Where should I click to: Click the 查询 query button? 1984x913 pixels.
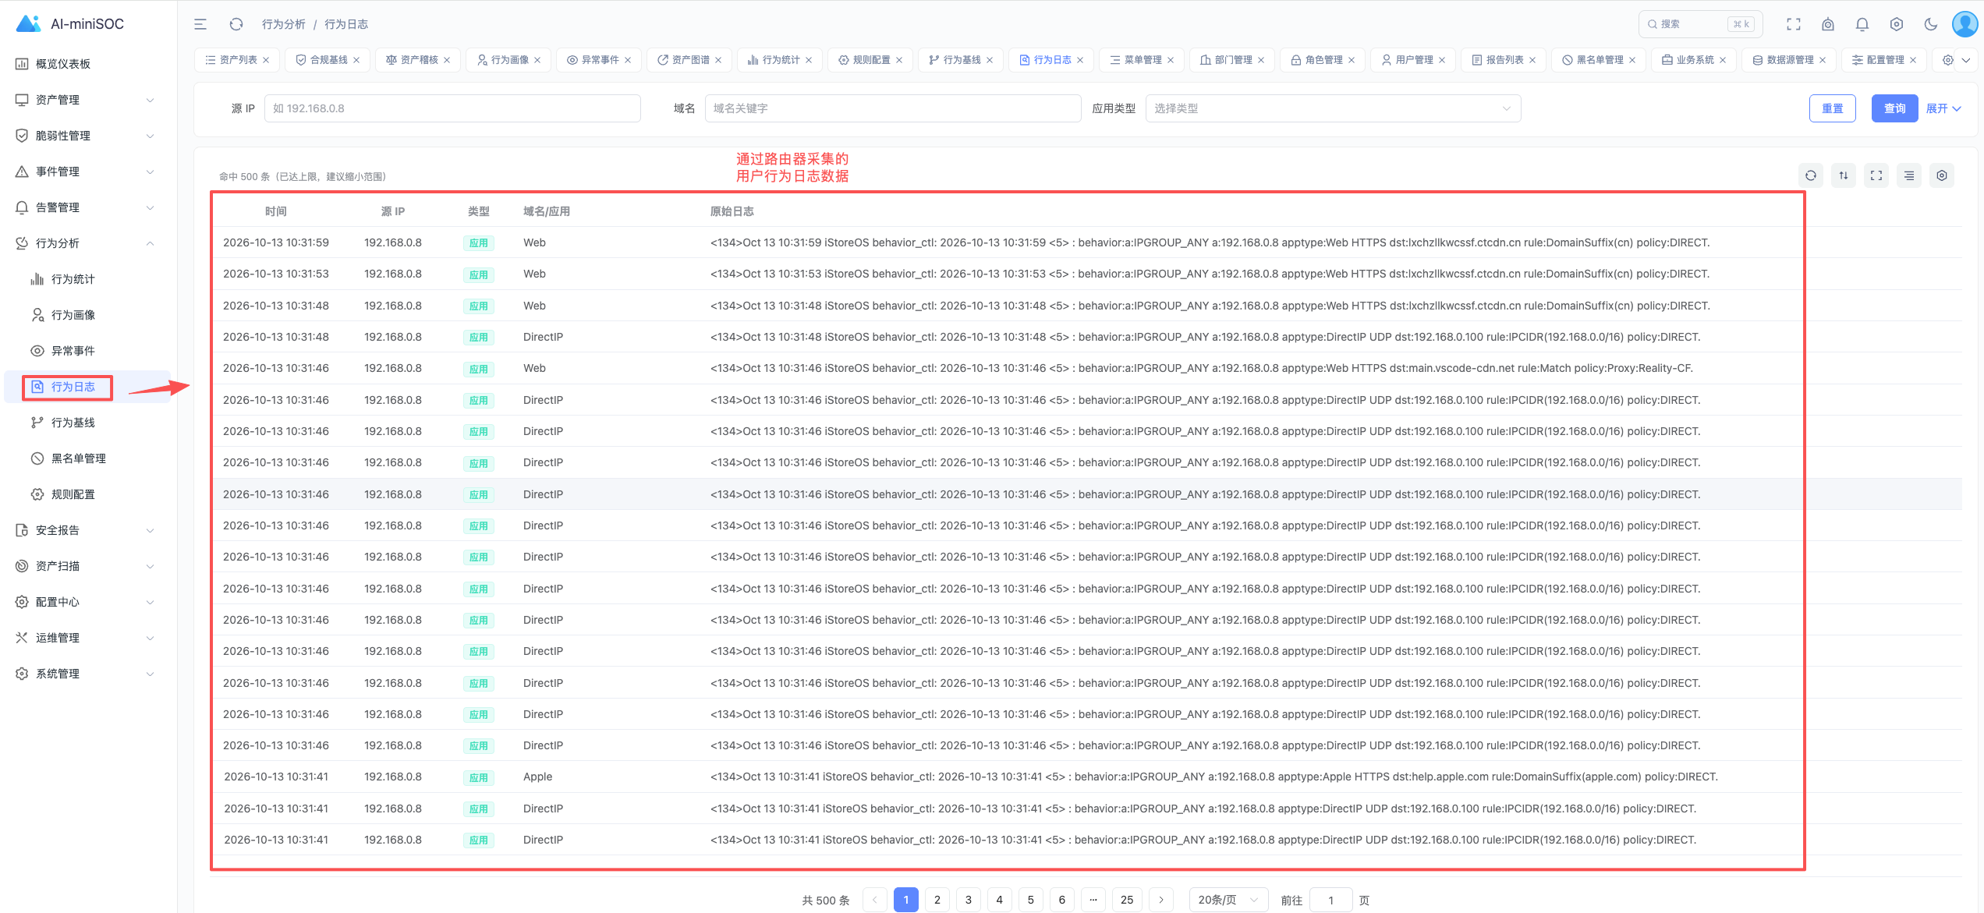[x=1894, y=108]
